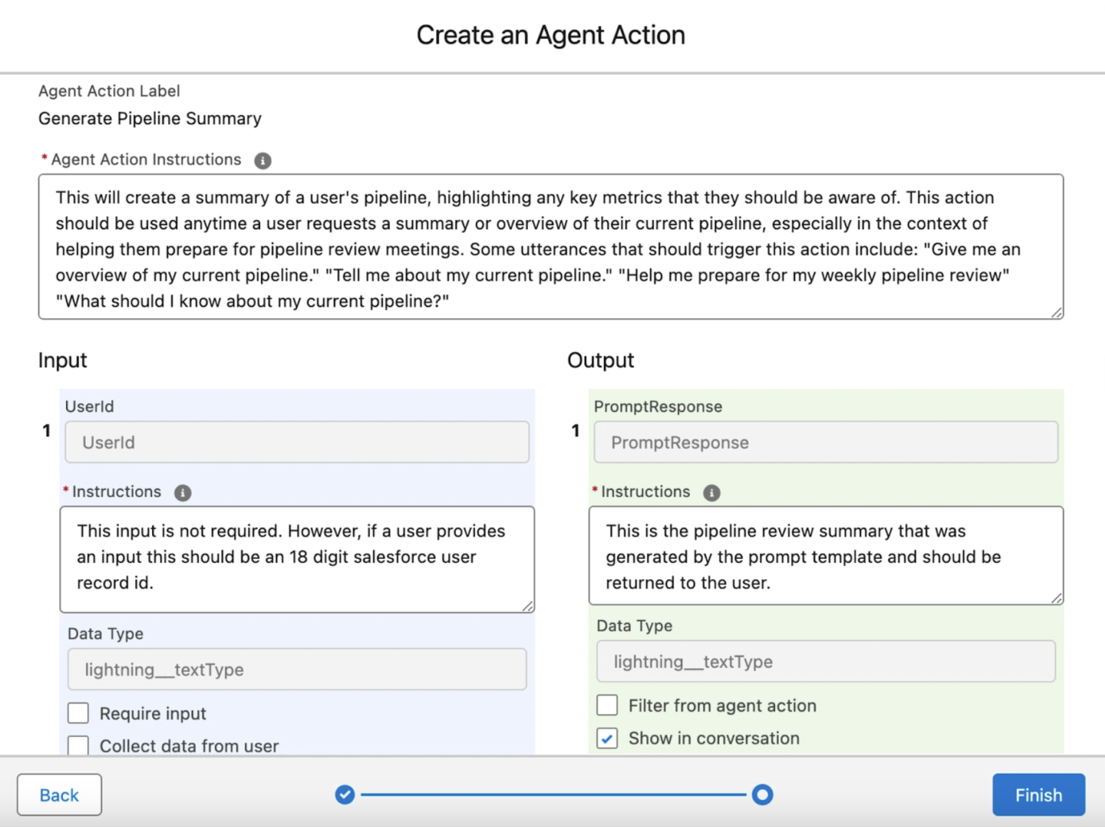Check the Collect data from user box
The height and width of the screenshot is (827, 1105).
[78, 746]
